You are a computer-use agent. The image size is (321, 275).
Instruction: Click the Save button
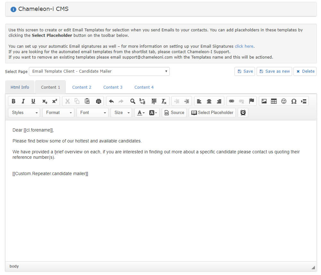pos(245,71)
